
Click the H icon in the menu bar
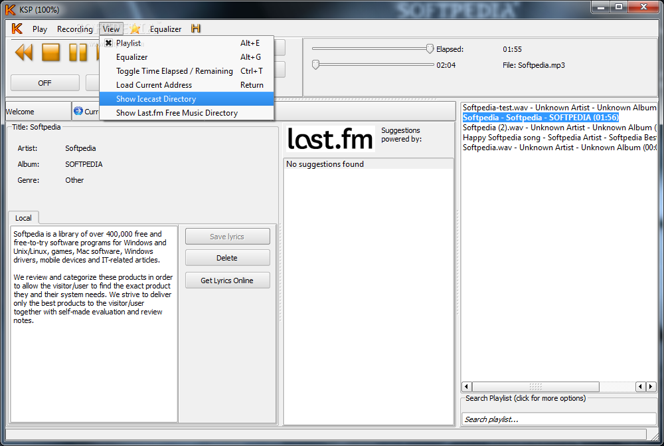[x=196, y=29]
